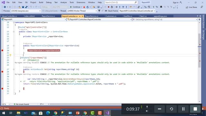Open the Solution Explorer side panel
The height and width of the screenshot is (116, 206).
point(203,22)
